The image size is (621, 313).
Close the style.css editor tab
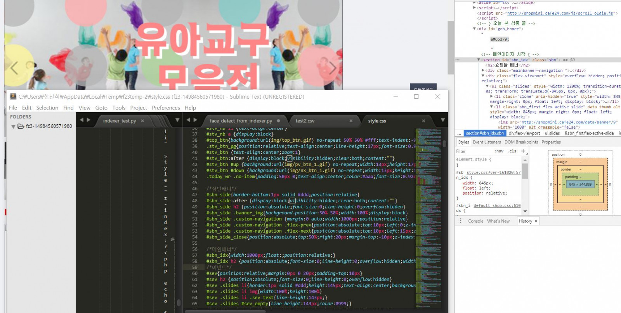coord(423,121)
